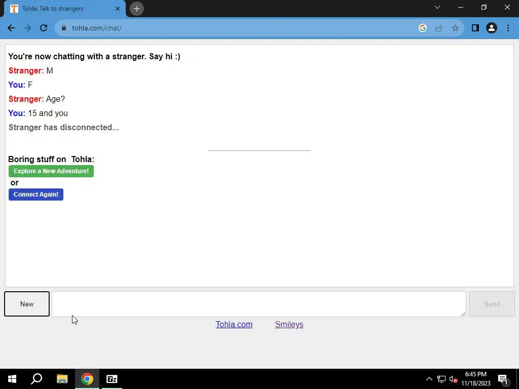
Task: Open 7-Zip from the taskbar
Action: click(112, 379)
